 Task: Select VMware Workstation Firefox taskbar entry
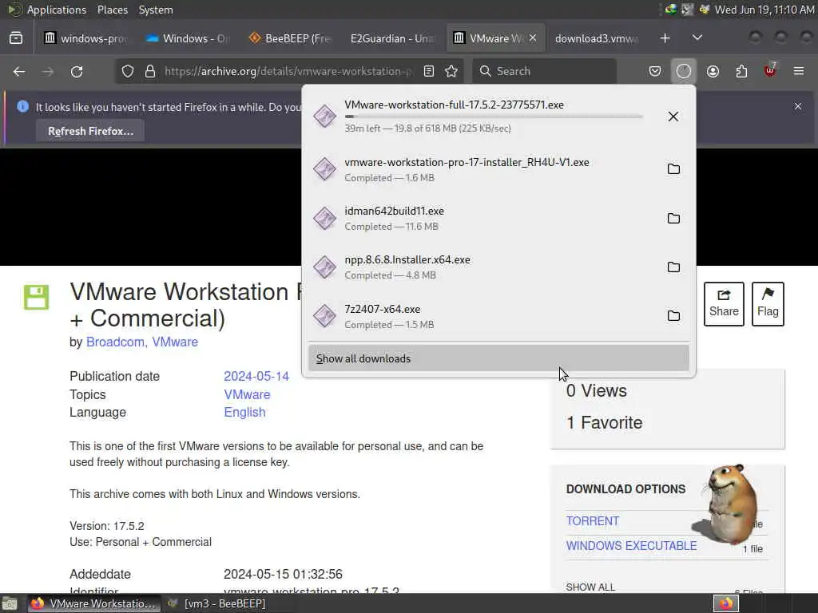94,603
